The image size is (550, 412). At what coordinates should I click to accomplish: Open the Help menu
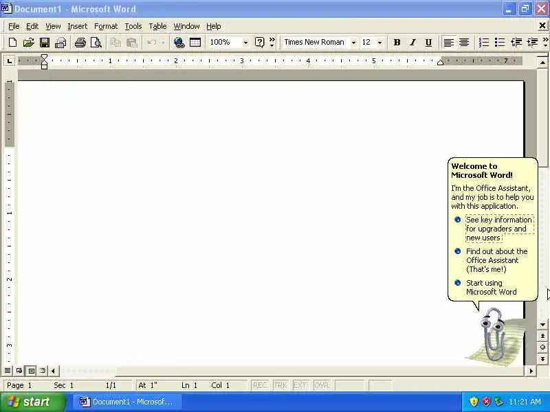(214, 26)
